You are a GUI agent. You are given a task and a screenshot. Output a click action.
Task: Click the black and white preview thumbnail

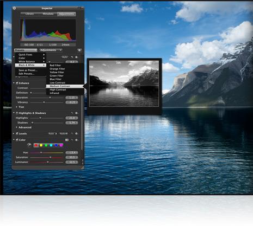[124, 83]
